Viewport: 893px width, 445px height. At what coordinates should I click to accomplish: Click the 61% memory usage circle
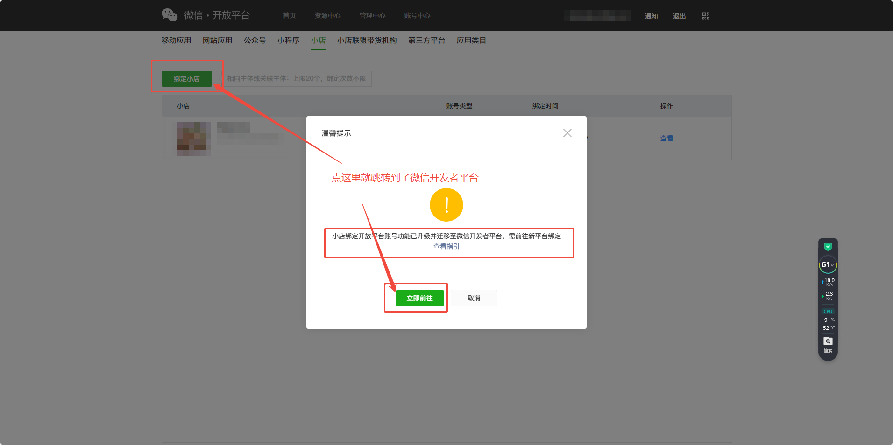[x=828, y=265]
